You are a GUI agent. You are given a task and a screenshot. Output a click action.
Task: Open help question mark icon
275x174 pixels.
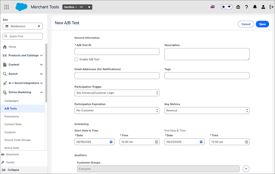(x=246, y=7)
